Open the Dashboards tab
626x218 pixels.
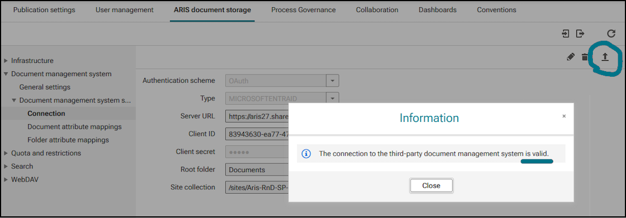(438, 10)
